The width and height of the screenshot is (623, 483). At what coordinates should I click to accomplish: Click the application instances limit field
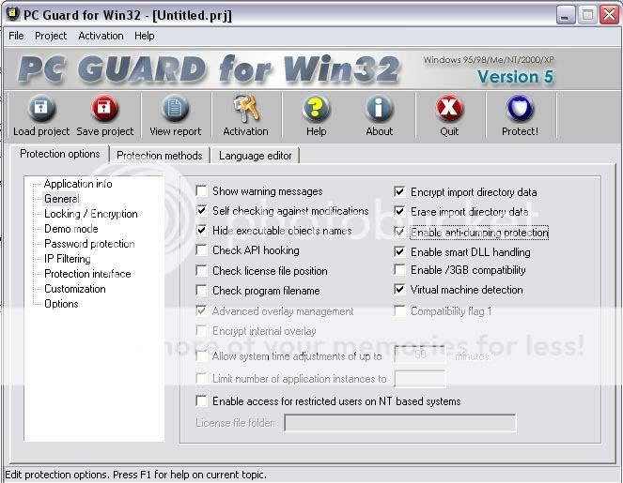(x=420, y=378)
